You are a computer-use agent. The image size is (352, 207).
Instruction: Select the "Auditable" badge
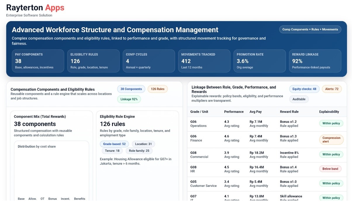click(299, 99)
